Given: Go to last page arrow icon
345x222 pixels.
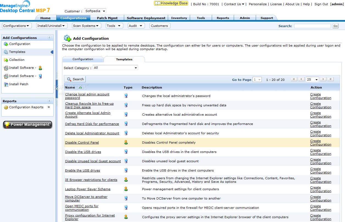Looking at the screenshot, I should (x=331, y=79).
